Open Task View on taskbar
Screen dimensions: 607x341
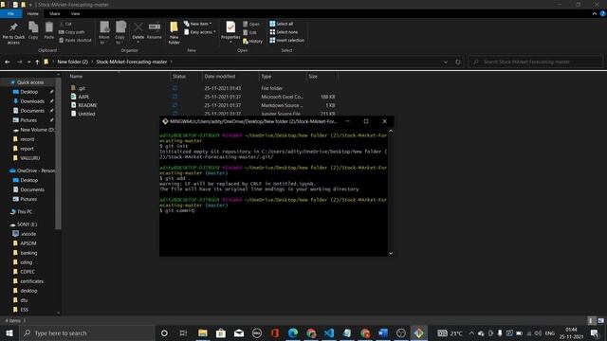tap(183, 332)
